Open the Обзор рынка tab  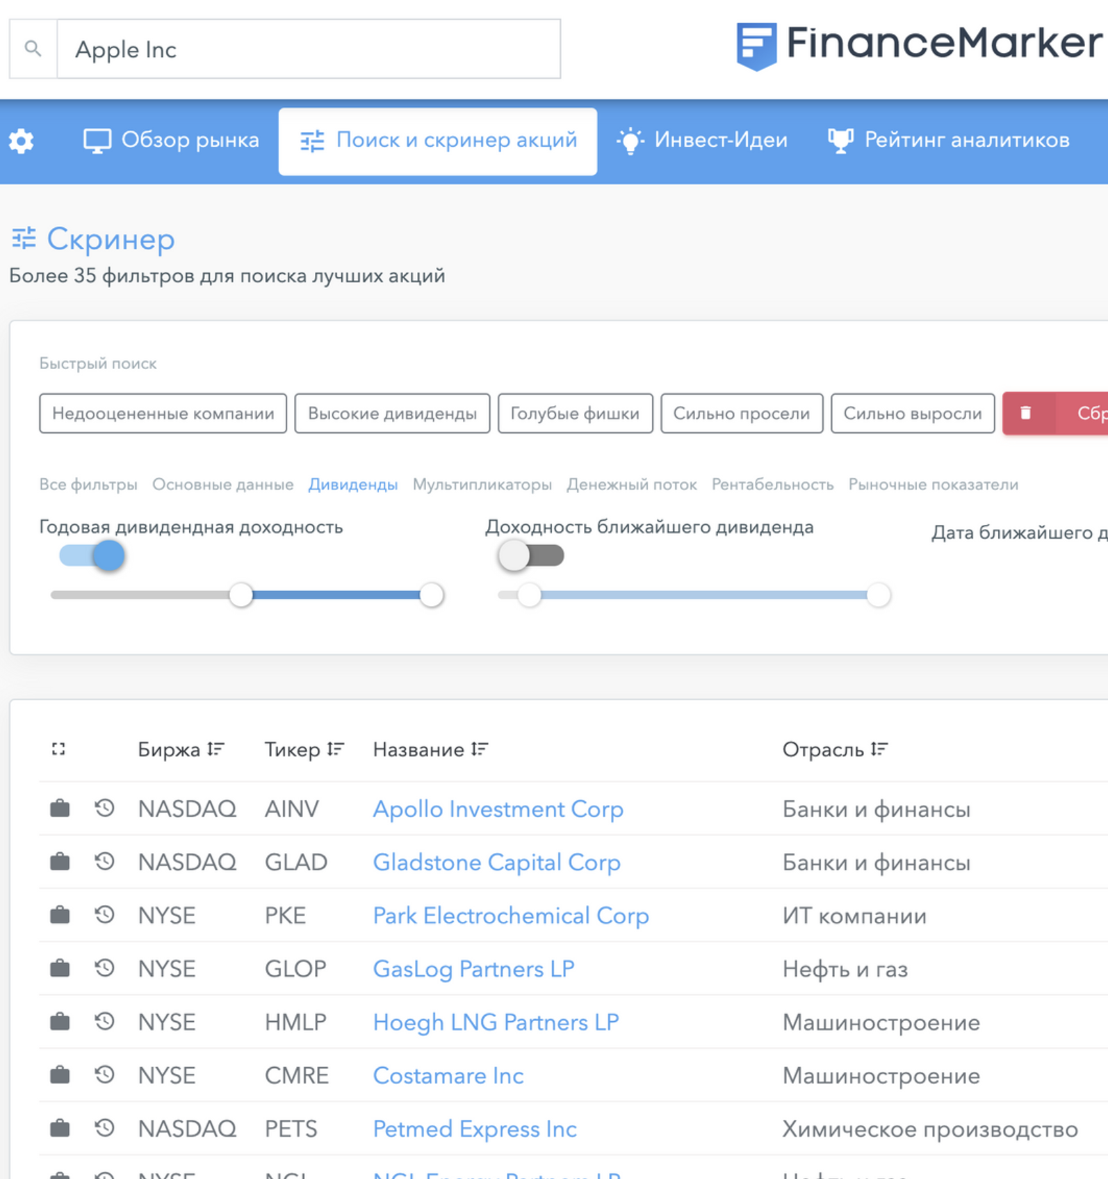[171, 140]
